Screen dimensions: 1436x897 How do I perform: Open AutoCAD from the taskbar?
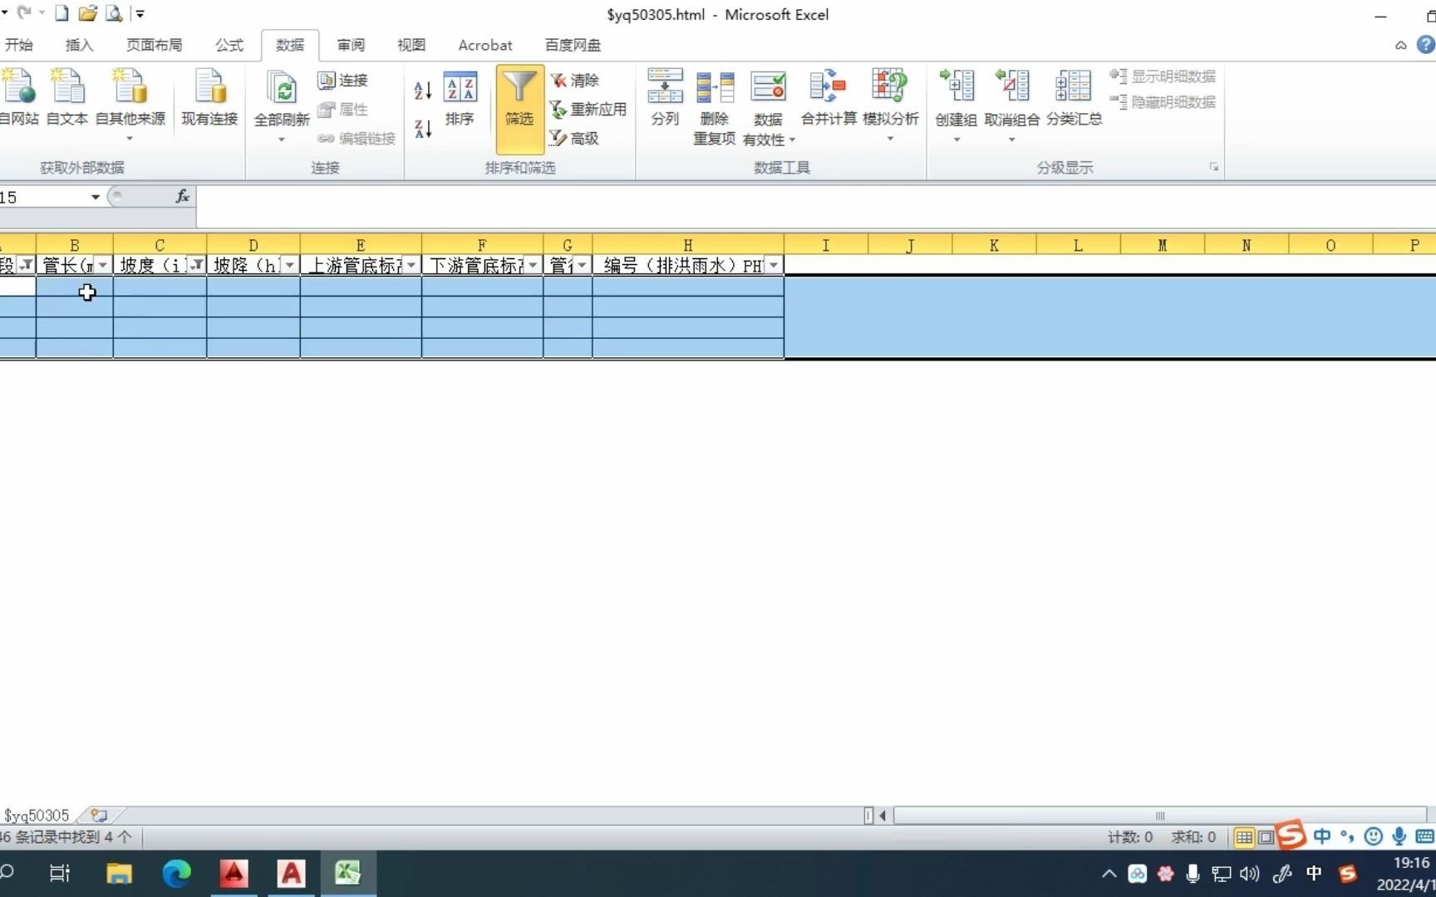tap(234, 873)
